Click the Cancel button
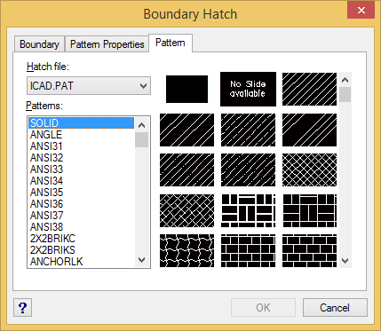The height and width of the screenshot is (331, 381). point(335,308)
